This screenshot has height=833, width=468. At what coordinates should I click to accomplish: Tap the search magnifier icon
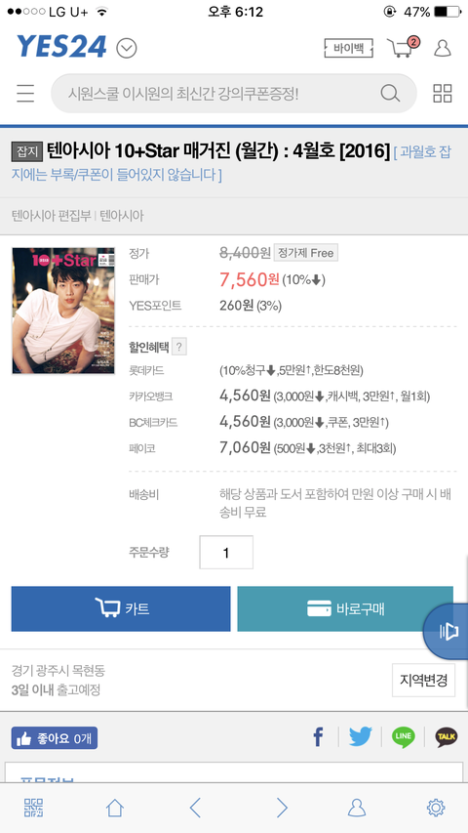[390, 94]
